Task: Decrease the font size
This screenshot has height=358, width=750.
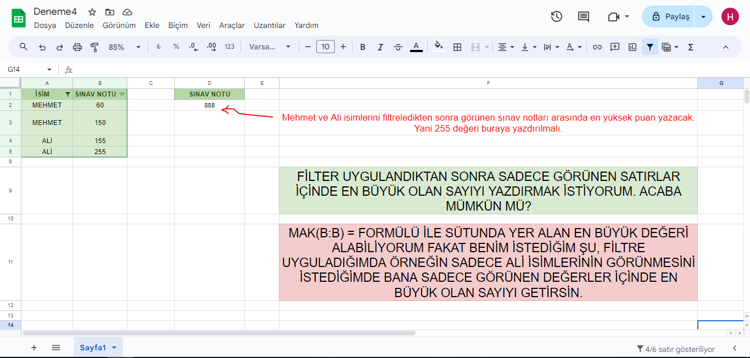Action: pyautogui.click(x=308, y=47)
